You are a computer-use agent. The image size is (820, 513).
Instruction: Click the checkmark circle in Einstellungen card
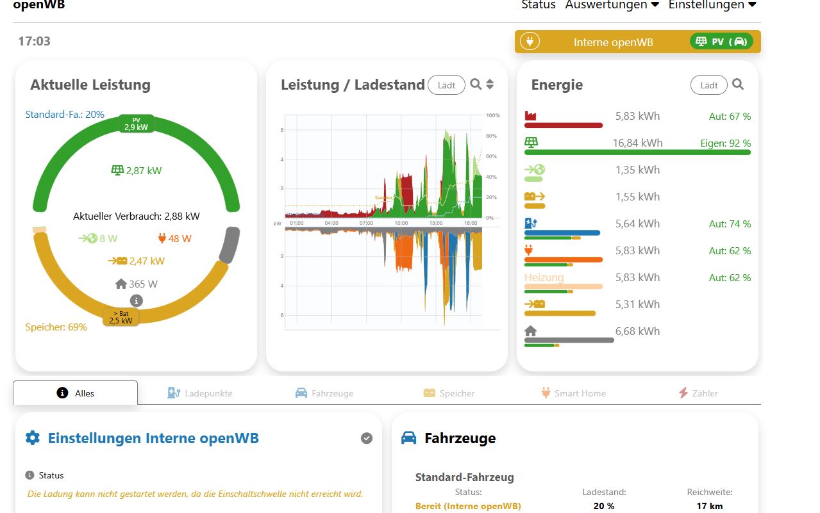pyautogui.click(x=367, y=438)
